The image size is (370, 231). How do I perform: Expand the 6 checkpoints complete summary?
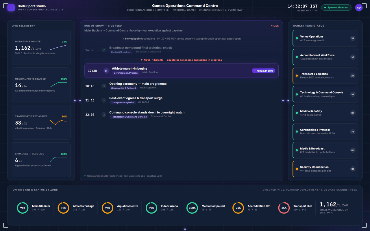[182, 39]
